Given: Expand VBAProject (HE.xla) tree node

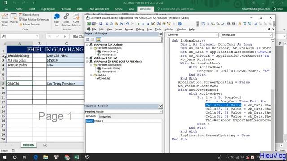Looking at the screenshot, I should coord(87,58).
